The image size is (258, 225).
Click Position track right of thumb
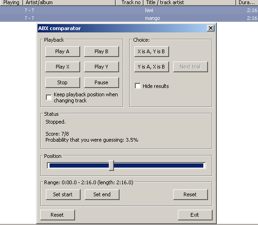(159, 165)
